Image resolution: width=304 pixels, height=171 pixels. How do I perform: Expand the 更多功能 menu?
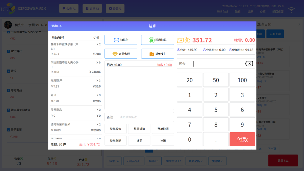(196, 161)
